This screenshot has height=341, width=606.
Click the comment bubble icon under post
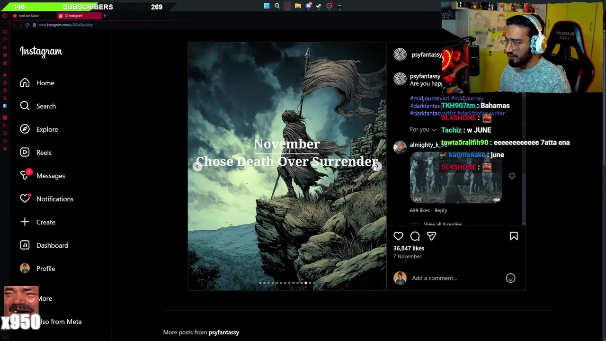pyautogui.click(x=415, y=236)
